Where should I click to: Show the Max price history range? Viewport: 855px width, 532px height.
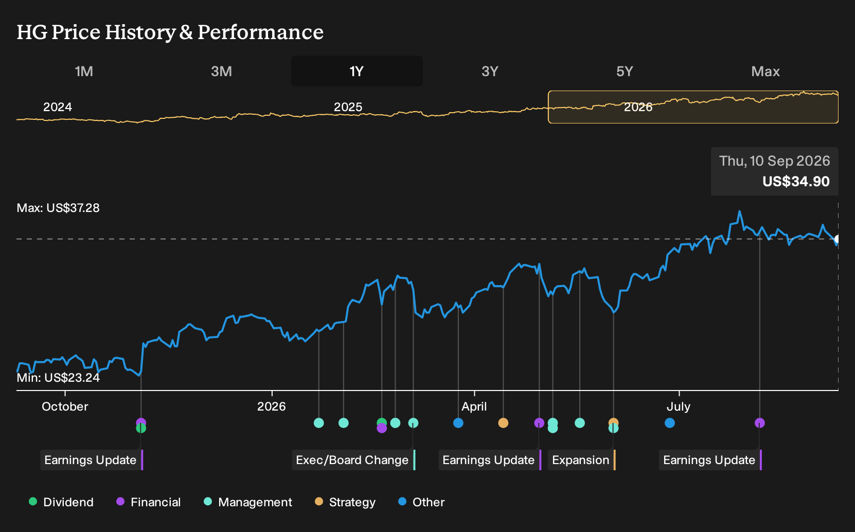pyautogui.click(x=765, y=71)
